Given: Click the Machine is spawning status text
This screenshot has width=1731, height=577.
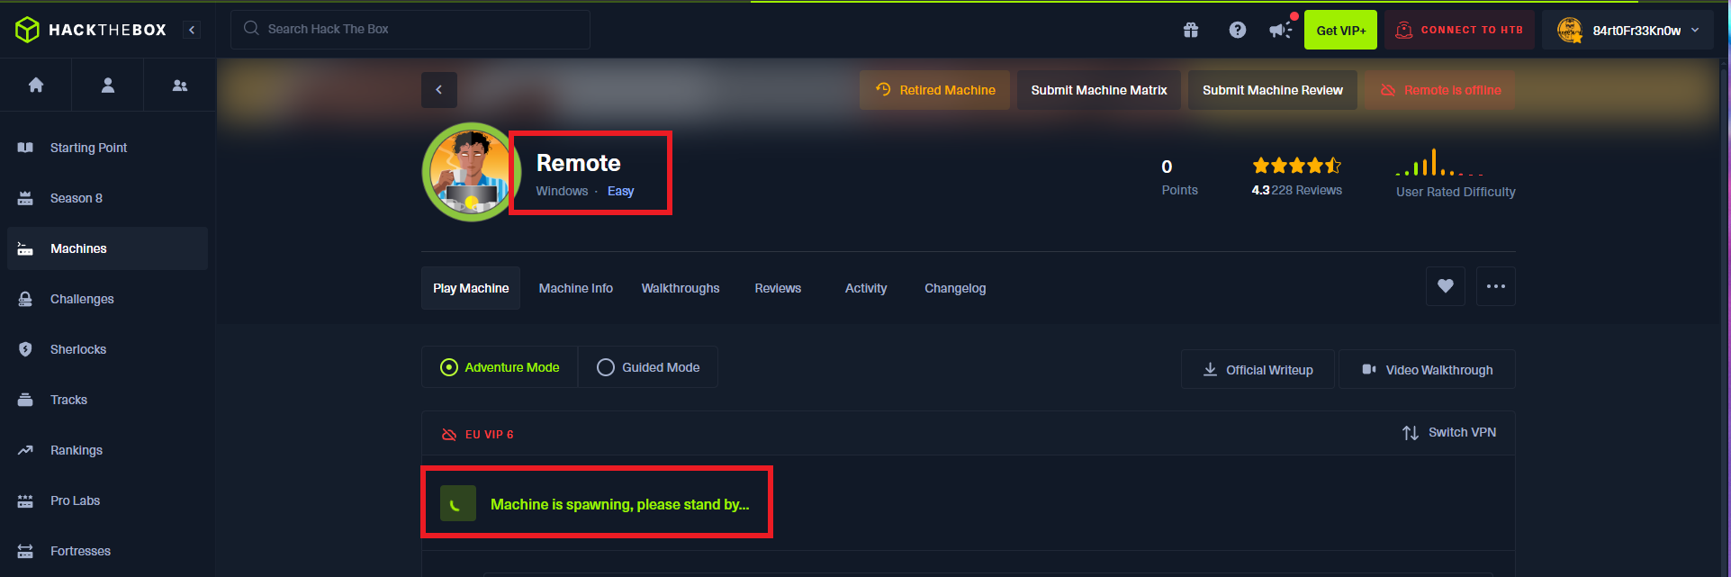Looking at the screenshot, I should point(619,504).
